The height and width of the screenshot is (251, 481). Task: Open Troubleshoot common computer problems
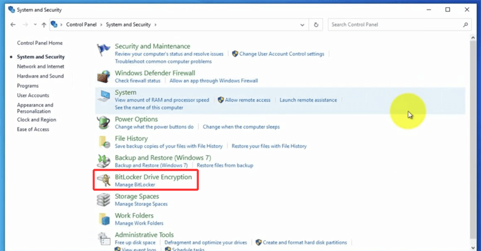coord(163,62)
